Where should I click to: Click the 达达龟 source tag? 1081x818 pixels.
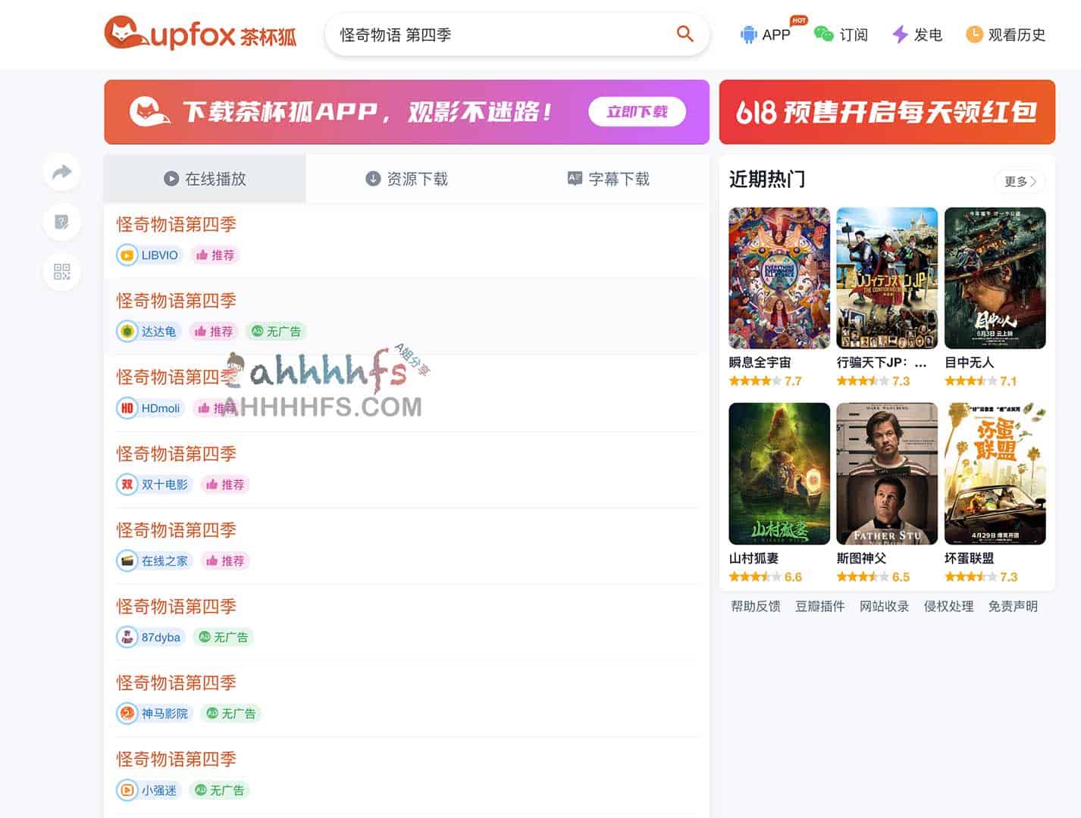(x=148, y=332)
